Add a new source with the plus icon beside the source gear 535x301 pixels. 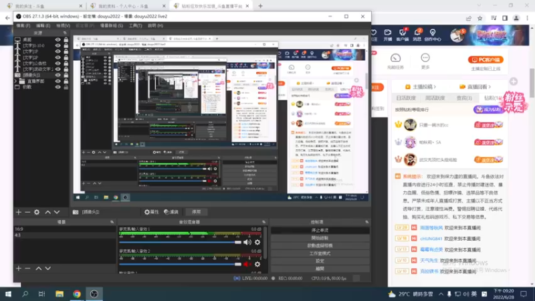(x=19, y=212)
